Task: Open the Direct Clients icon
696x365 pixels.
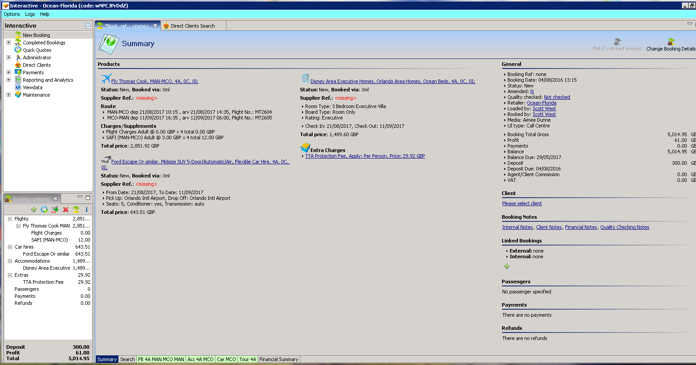Action: (x=18, y=65)
